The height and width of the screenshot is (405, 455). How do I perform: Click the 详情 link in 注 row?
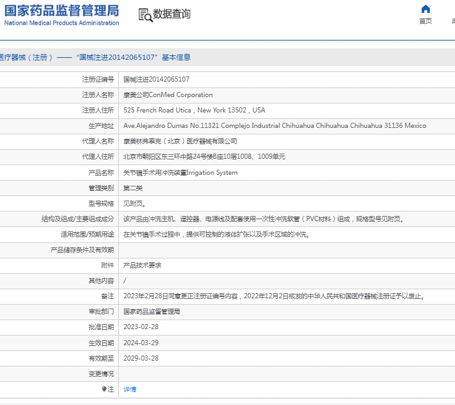[130, 390]
